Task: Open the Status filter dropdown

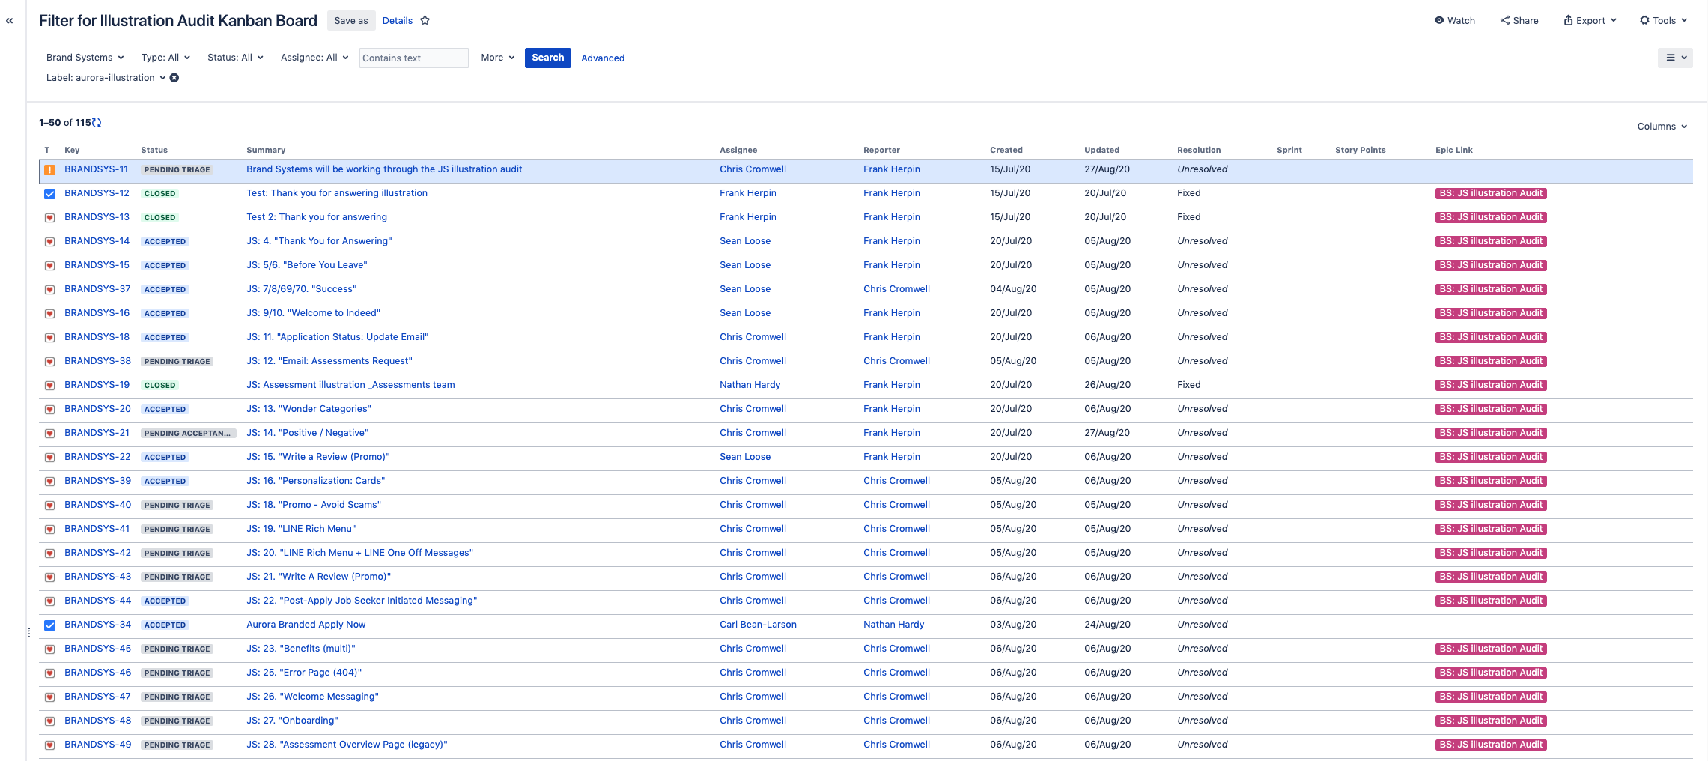Action: (x=234, y=57)
